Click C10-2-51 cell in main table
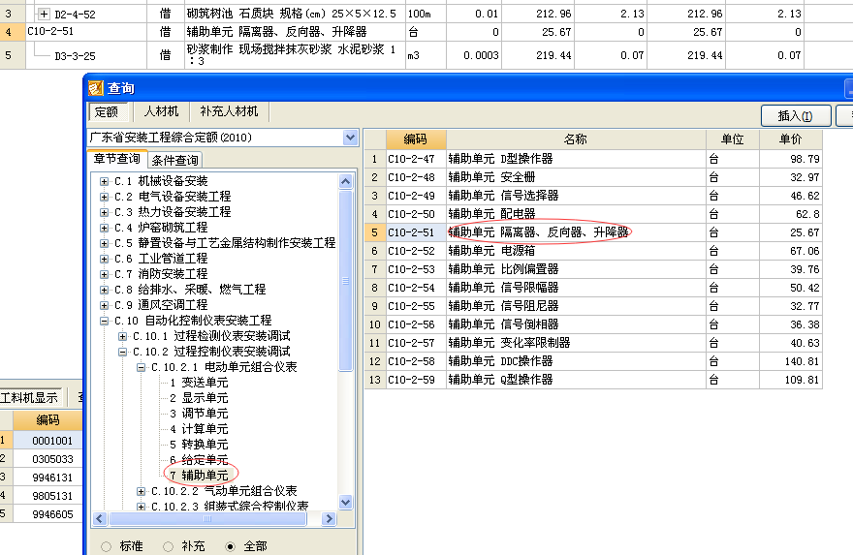The height and width of the screenshot is (555, 853). click(x=50, y=32)
